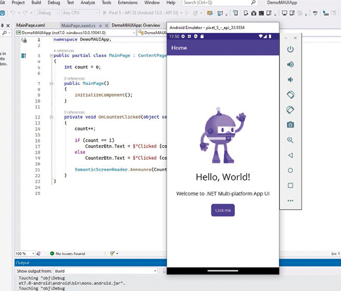
Task: Collapse the MainPage() constructor region
Action: click(x=51, y=83)
